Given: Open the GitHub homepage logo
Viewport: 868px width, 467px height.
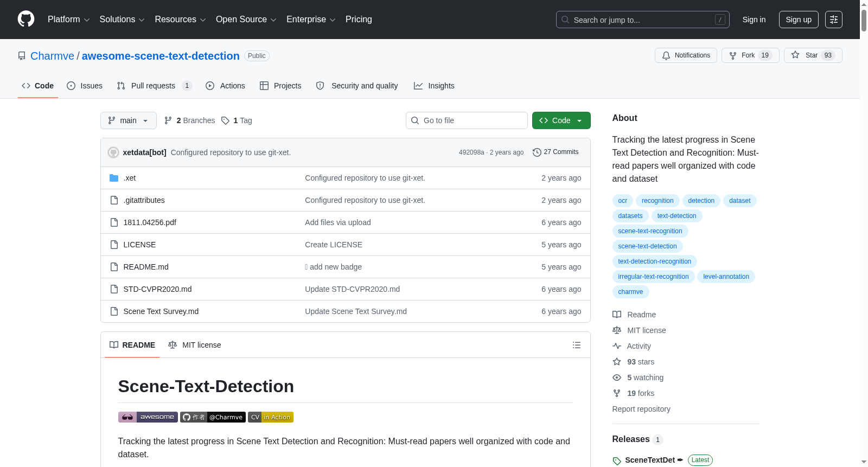Looking at the screenshot, I should tap(26, 19).
